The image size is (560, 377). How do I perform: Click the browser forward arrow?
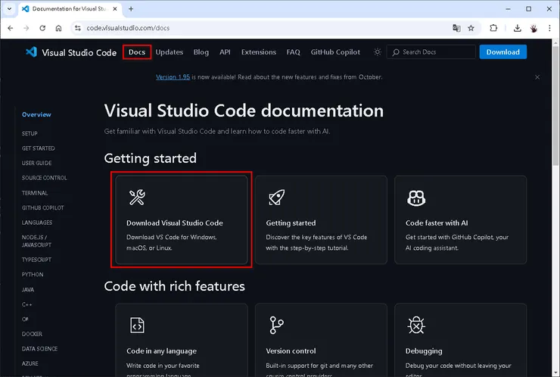point(26,28)
